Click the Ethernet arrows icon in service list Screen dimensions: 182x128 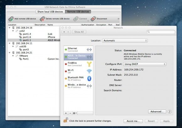(89, 50)
